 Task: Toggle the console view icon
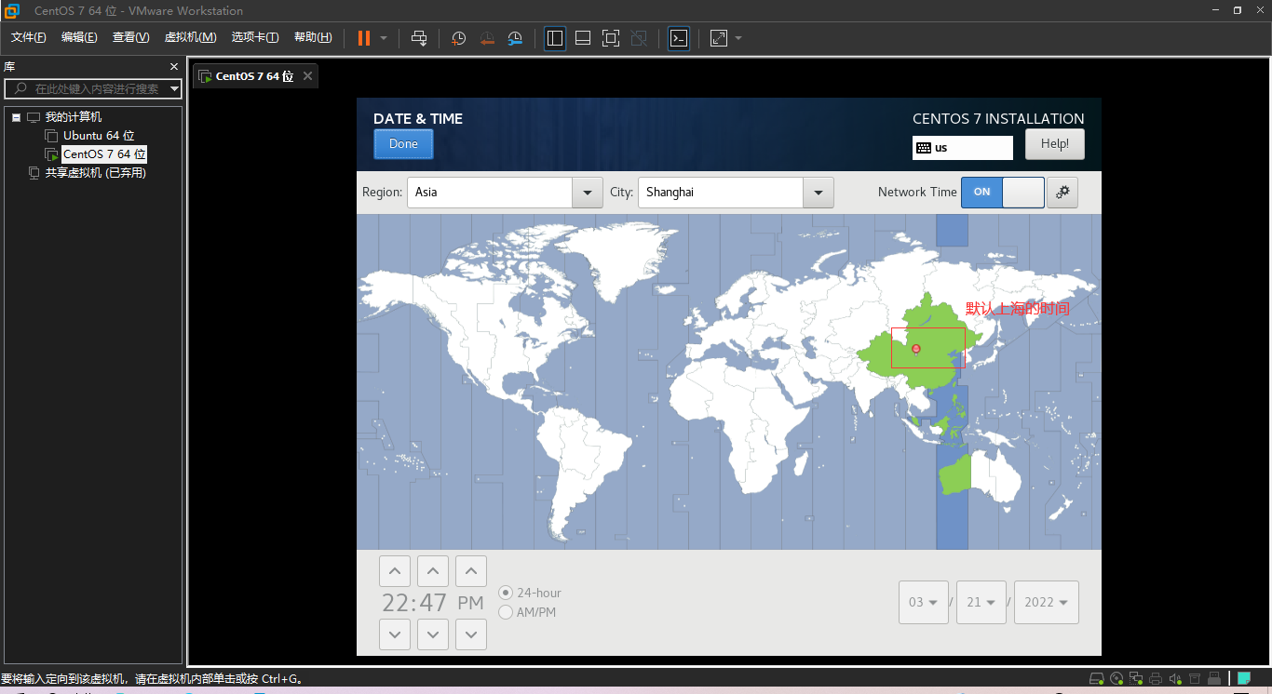click(x=679, y=38)
